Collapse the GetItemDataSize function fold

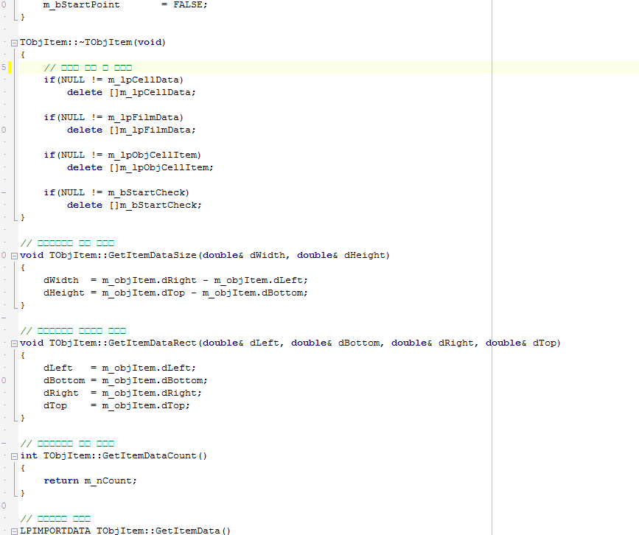point(15,256)
